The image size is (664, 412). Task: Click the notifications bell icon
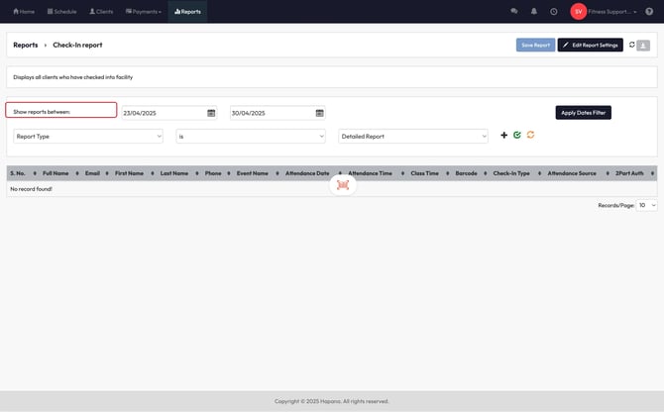coord(533,12)
